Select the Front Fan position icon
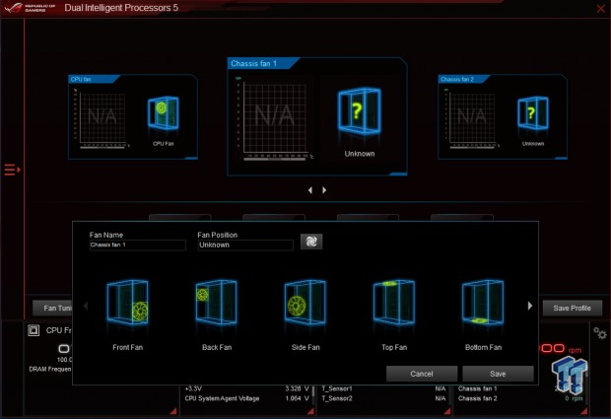The width and height of the screenshot is (611, 419). click(127, 303)
